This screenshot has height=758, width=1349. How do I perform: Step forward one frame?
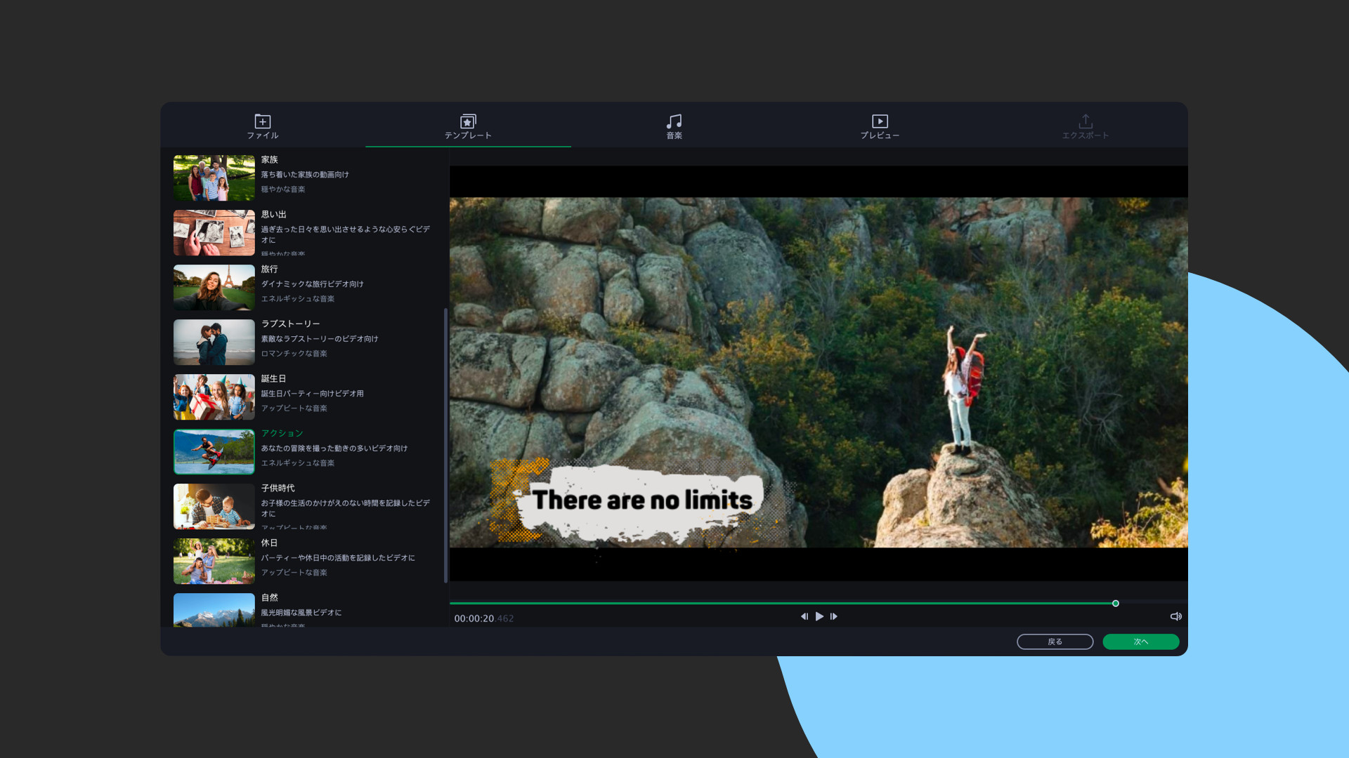[834, 616]
